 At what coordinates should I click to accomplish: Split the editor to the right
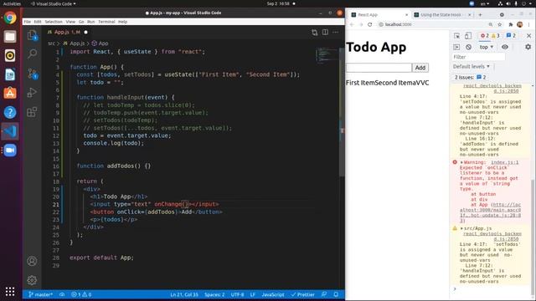click(x=325, y=33)
